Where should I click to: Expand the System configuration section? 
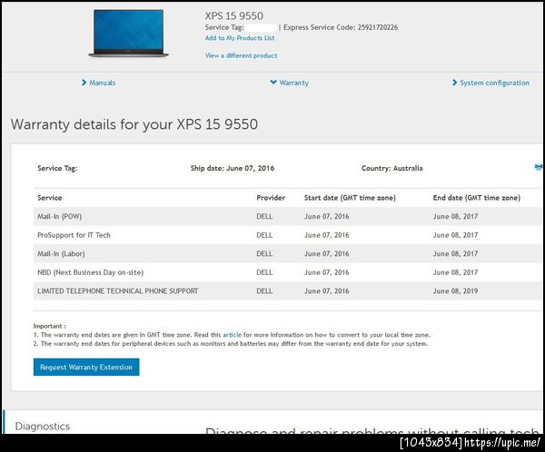[x=490, y=83]
